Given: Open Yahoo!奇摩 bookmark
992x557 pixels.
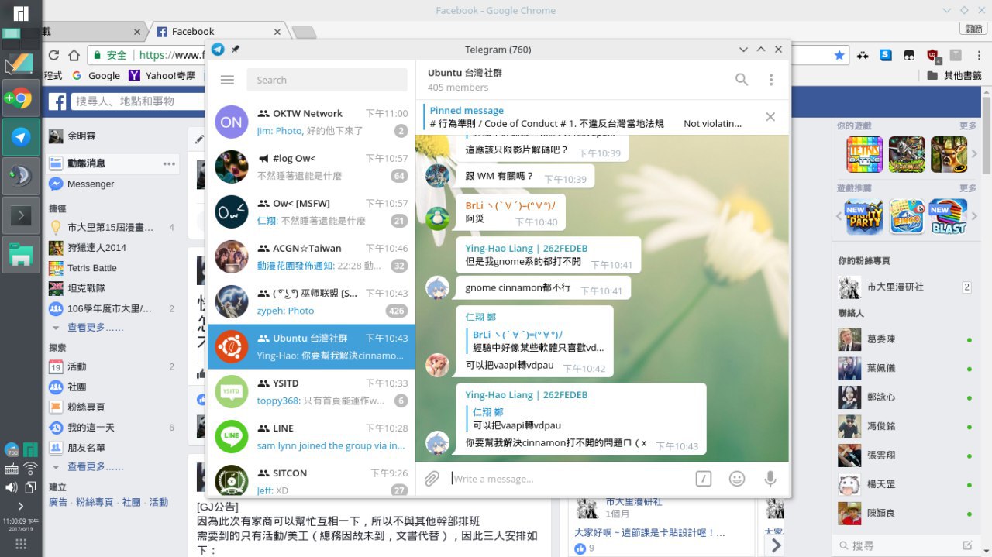Looking at the screenshot, I should [x=161, y=75].
